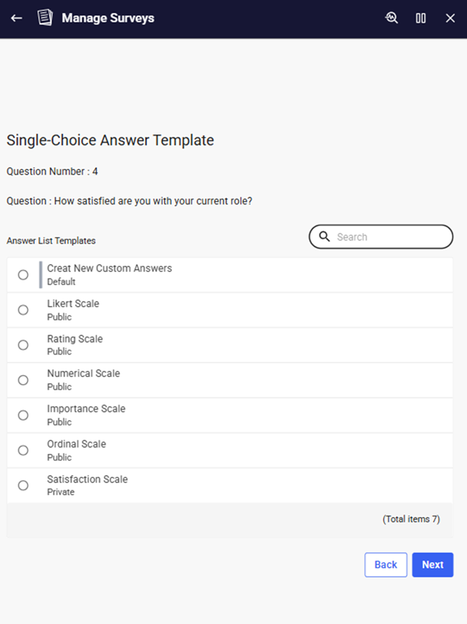
Task: Click the Manage Surveys document icon
Action: 45,18
